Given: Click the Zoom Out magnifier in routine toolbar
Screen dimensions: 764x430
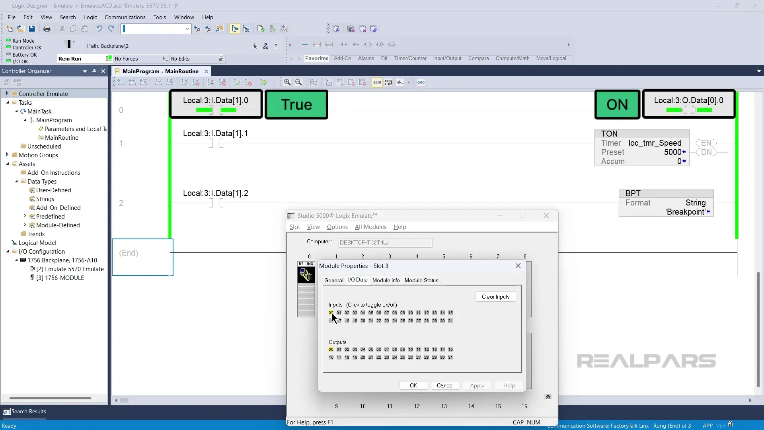Looking at the screenshot, I should pos(298,82).
